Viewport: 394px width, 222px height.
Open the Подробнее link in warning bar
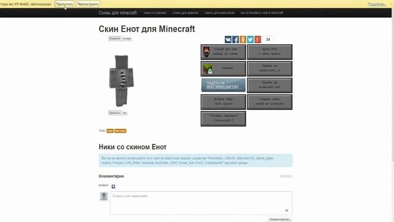coord(376,4)
